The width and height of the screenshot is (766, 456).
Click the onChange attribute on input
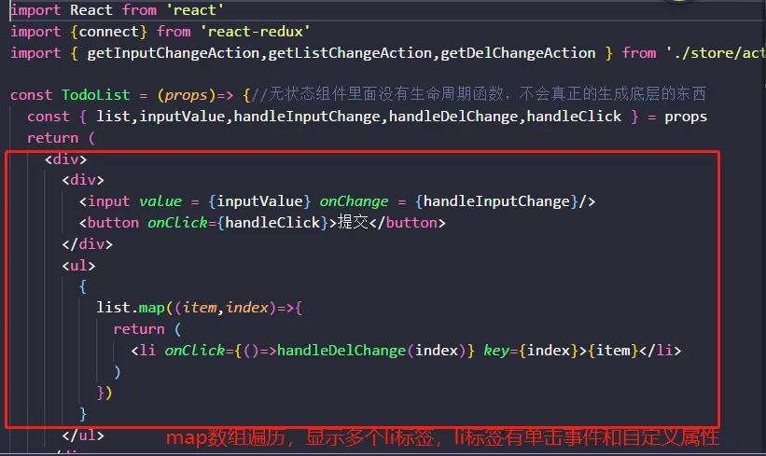(x=355, y=201)
